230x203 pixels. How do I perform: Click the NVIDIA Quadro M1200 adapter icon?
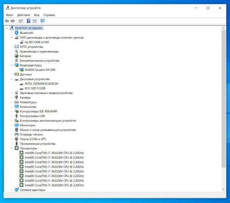(22, 70)
